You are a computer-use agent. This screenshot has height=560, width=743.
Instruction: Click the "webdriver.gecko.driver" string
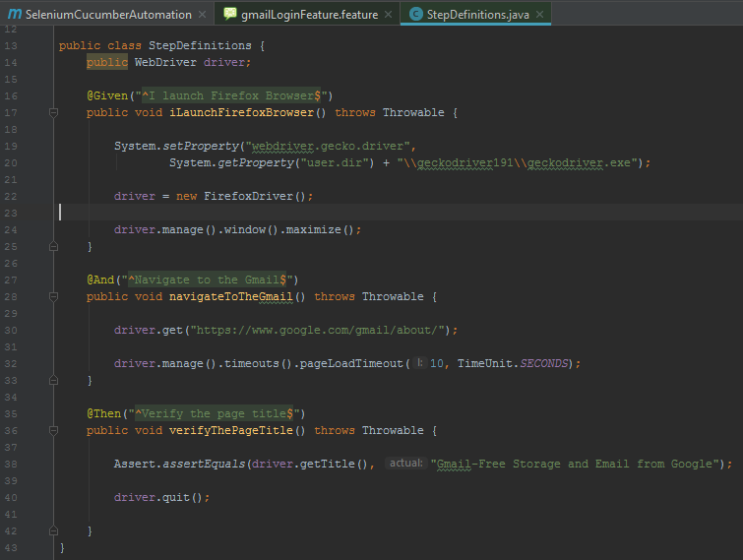pos(328,146)
